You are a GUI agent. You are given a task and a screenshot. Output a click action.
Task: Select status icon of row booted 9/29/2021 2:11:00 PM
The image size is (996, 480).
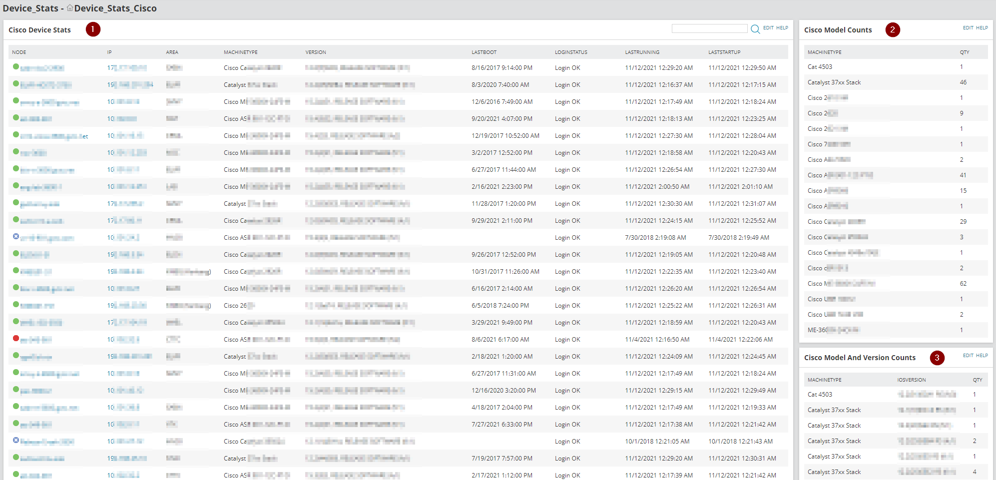click(16, 219)
